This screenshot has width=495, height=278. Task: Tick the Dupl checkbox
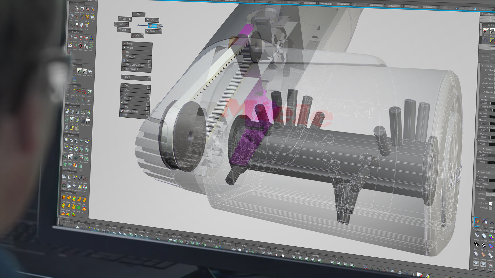tap(149, 79)
